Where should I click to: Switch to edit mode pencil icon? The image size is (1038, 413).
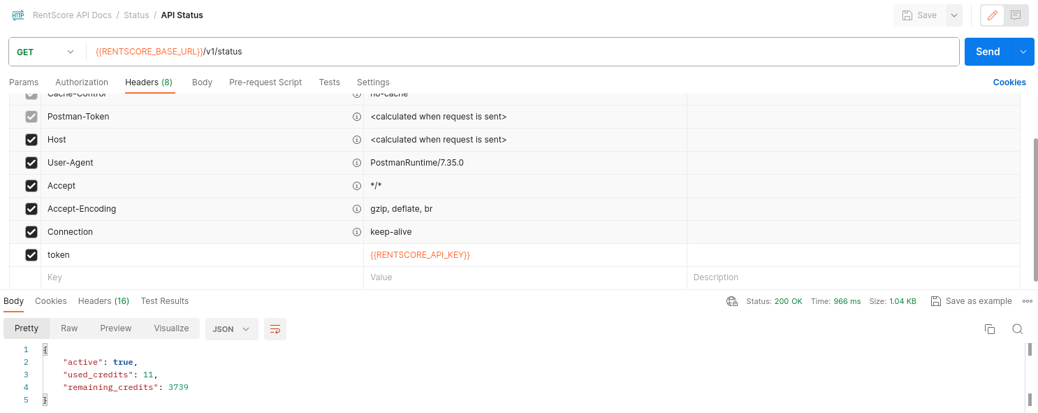click(x=993, y=15)
